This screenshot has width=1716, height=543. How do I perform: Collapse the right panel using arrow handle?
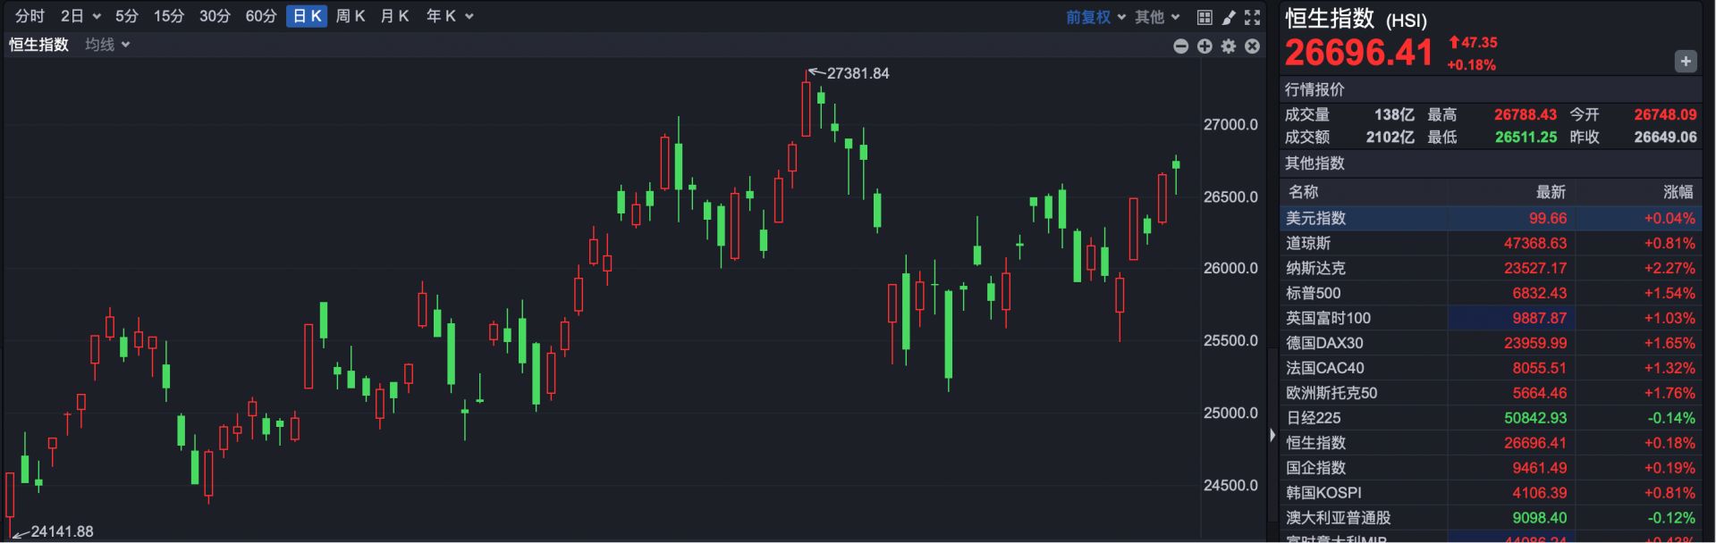1272,435
